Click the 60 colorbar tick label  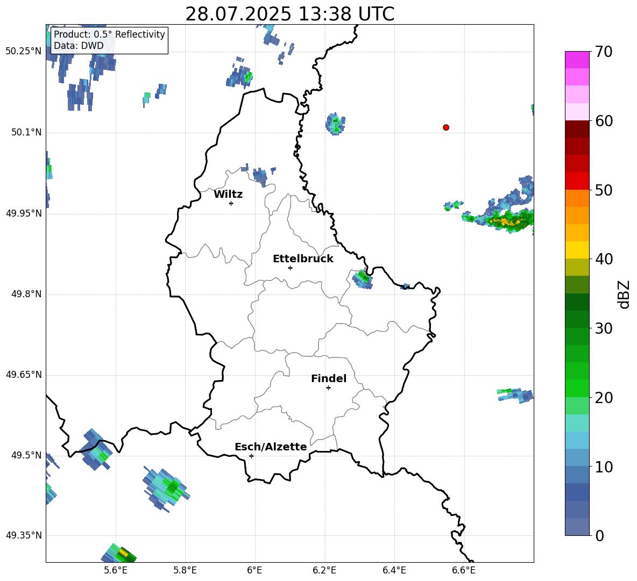tap(603, 121)
